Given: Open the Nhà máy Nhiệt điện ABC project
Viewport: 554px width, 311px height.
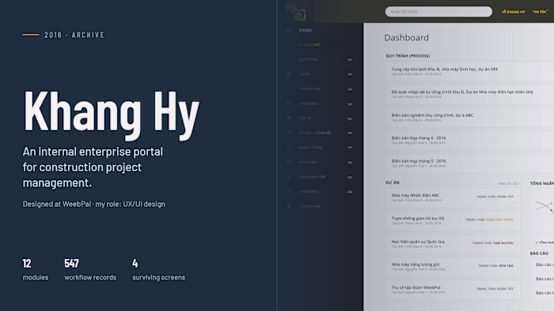Looking at the screenshot, I should click(x=453, y=197).
